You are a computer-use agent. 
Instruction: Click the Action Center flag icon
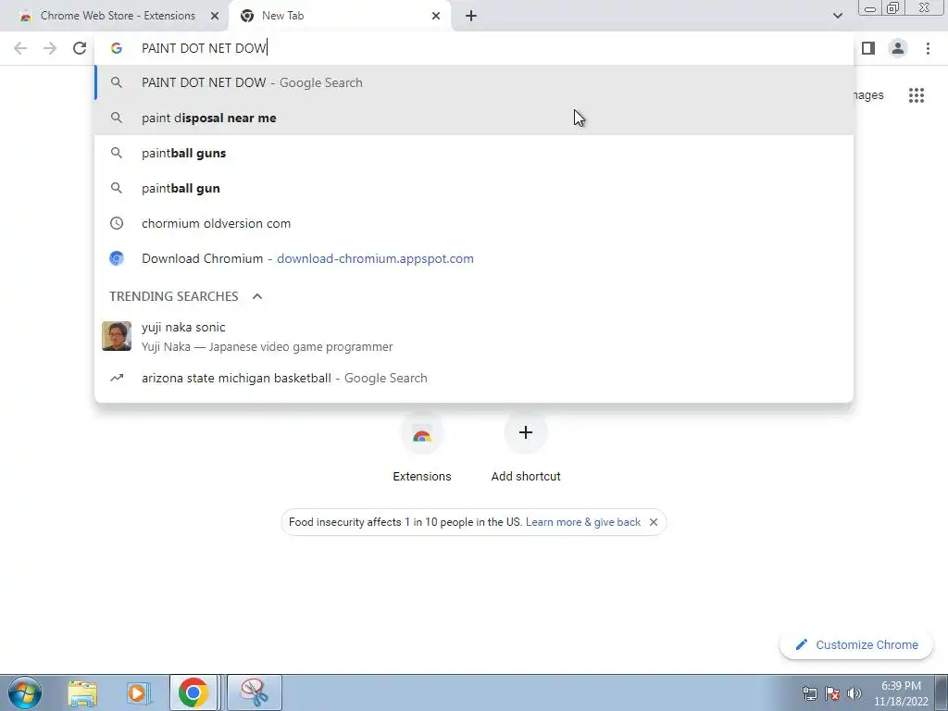[x=832, y=693]
